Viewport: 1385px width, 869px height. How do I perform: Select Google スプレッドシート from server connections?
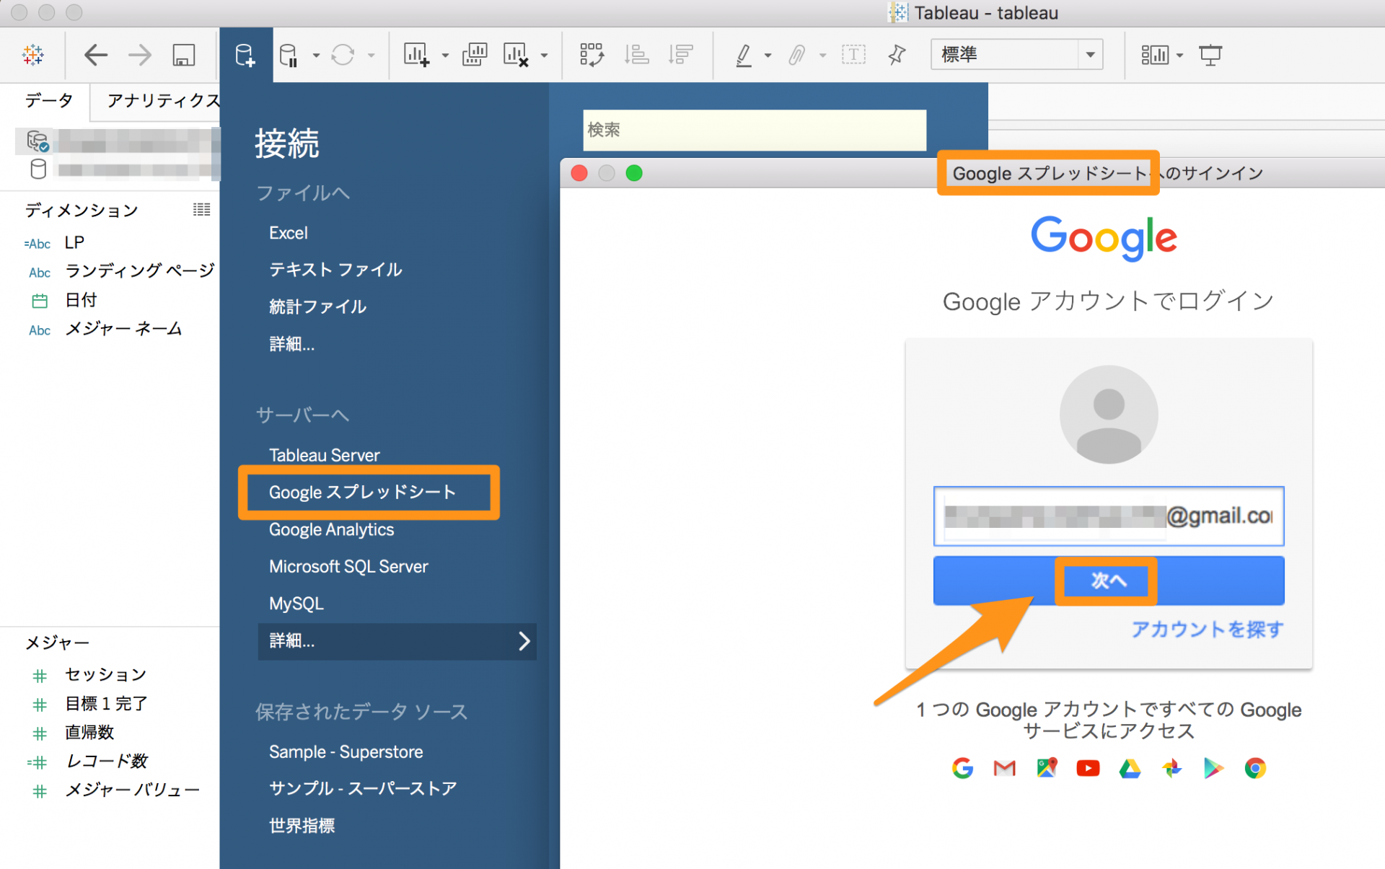coord(363,493)
